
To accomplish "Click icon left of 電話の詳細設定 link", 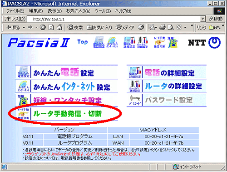I will point(135,72).
